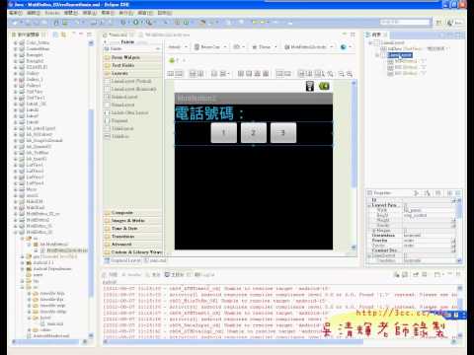The width and height of the screenshot is (474, 355).
Task: Switch to the main.xml source tab
Action: click(155, 260)
